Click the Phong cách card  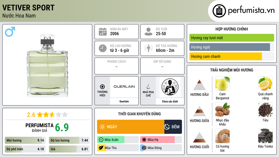click(117, 66)
